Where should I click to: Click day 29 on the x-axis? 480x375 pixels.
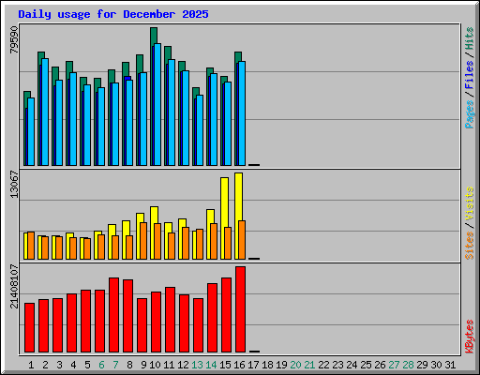[422, 365]
